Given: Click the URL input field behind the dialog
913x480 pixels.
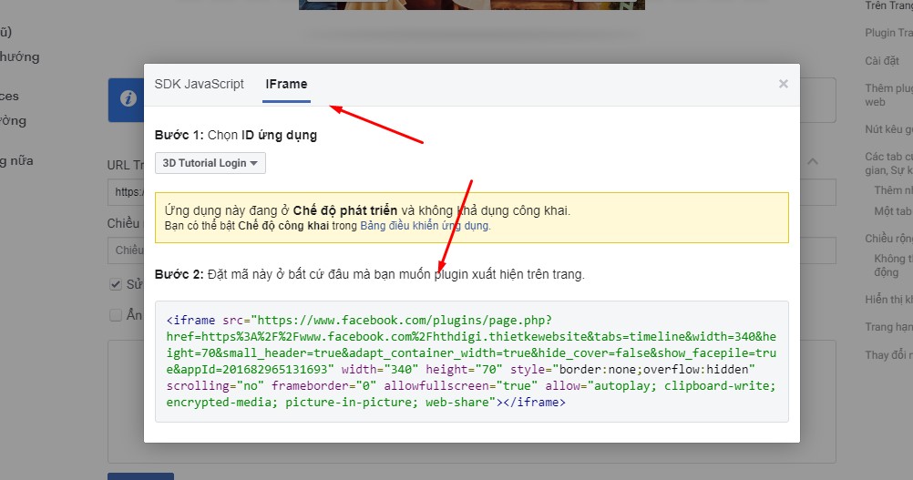Looking at the screenshot, I should pyautogui.click(x=125, y=192).
